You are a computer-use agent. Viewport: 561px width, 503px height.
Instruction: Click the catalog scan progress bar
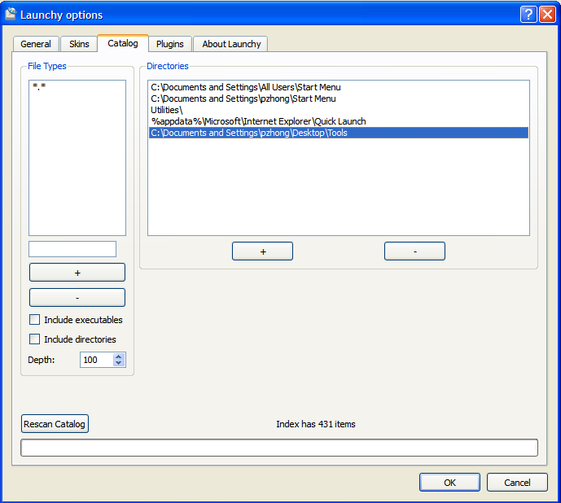point(279,448)
